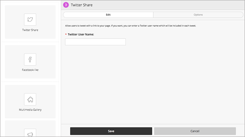Select the megaphone app icon at bottom
The height and width of the screenshot is (137, 245).
coord(30,133)
